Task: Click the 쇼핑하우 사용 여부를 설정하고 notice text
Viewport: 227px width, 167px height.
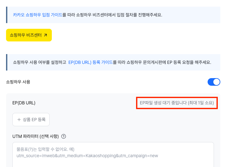Action: 39,62
